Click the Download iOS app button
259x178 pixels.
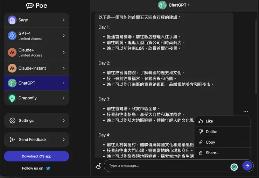pos(36,156)
